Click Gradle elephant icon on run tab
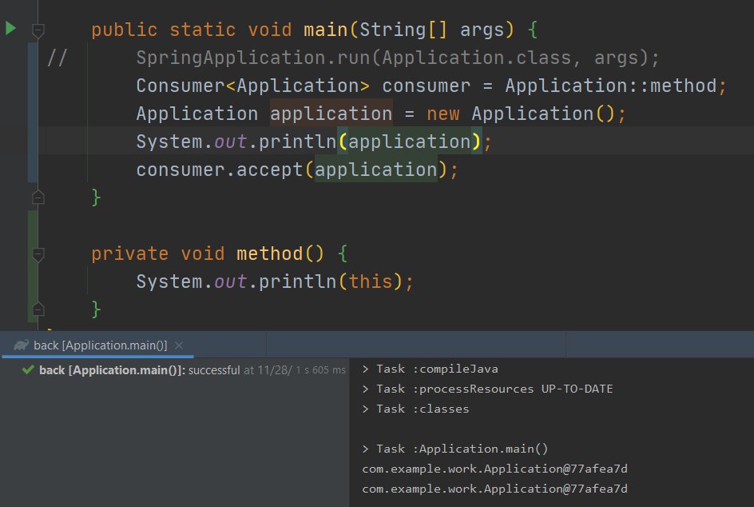Image resolution: width=754 pixels, height=507 pixels. point(21,345)
